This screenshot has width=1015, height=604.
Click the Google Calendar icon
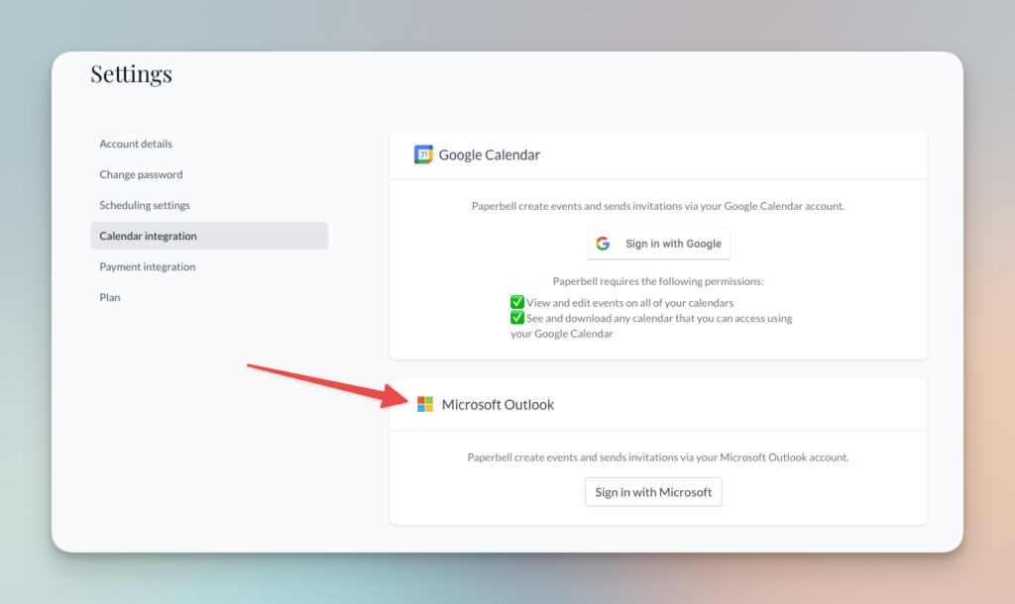click(423, 154)
